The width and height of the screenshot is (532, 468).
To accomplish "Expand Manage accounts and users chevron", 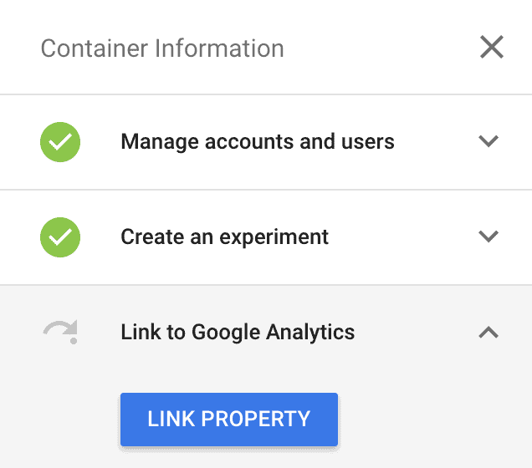I will click(489, 141).
